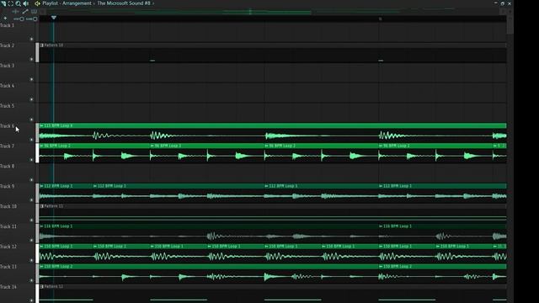Select the Track 1 header label
The height and width of the screenshot is (303, 539).
[x=8, y=25]
